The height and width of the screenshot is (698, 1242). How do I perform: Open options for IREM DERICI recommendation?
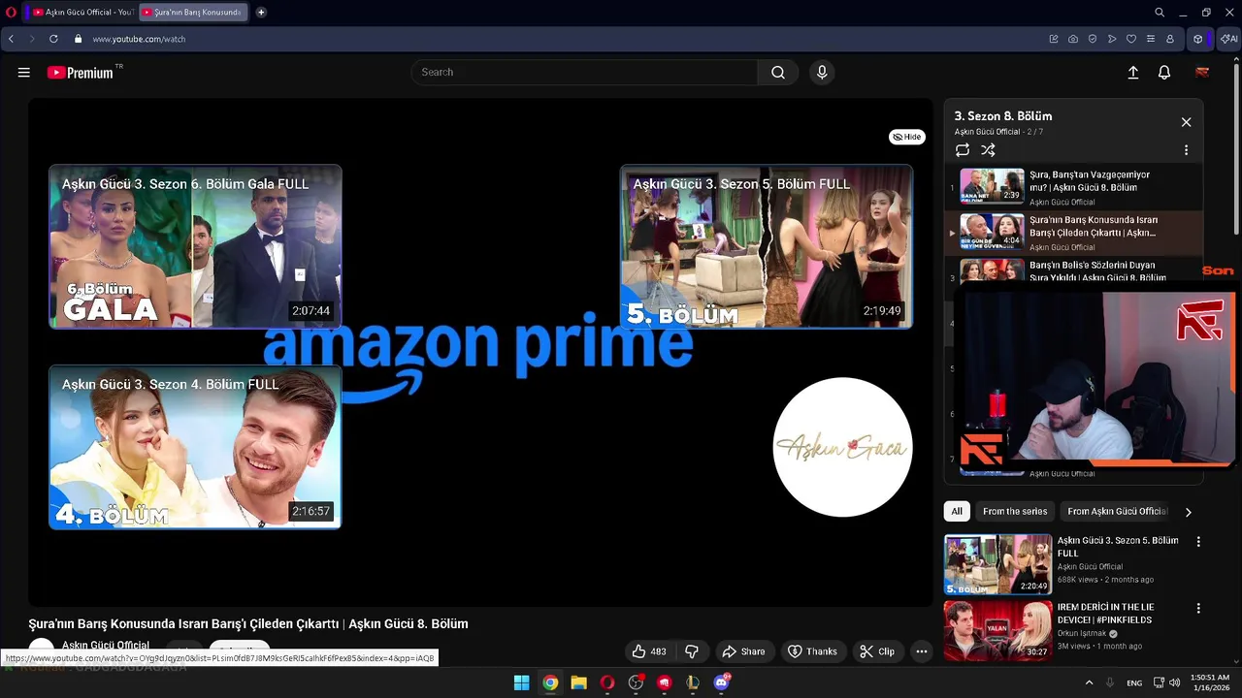[1198, 609]
